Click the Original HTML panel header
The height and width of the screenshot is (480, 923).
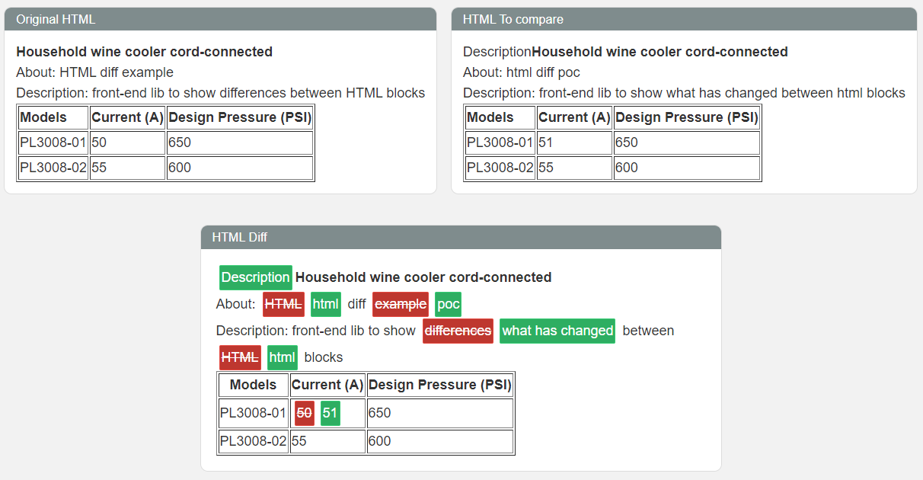click(x=220, y=19)
